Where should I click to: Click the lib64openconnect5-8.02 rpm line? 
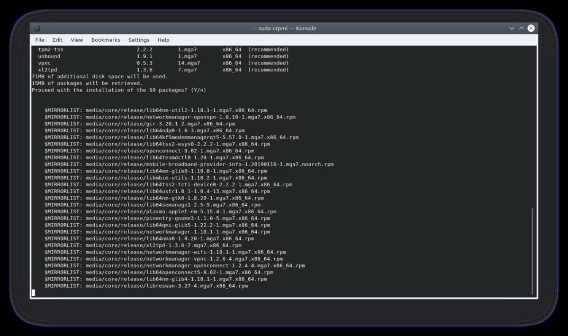point(159,273)
